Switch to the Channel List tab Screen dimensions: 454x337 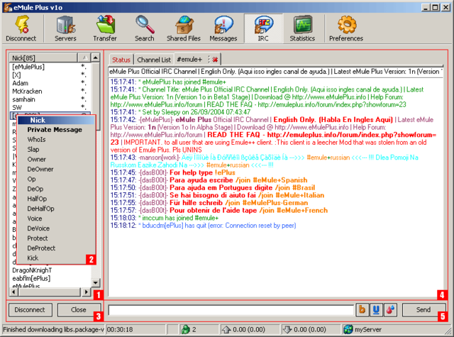coord(154,60)
